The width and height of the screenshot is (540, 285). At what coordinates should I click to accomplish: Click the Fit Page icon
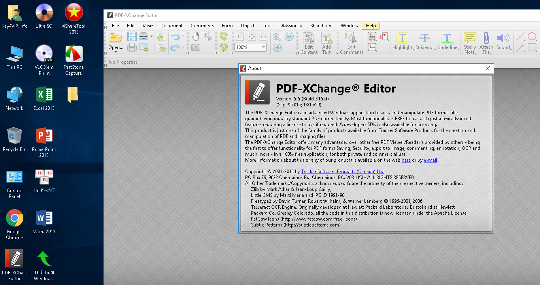click(x=251, y=37)
